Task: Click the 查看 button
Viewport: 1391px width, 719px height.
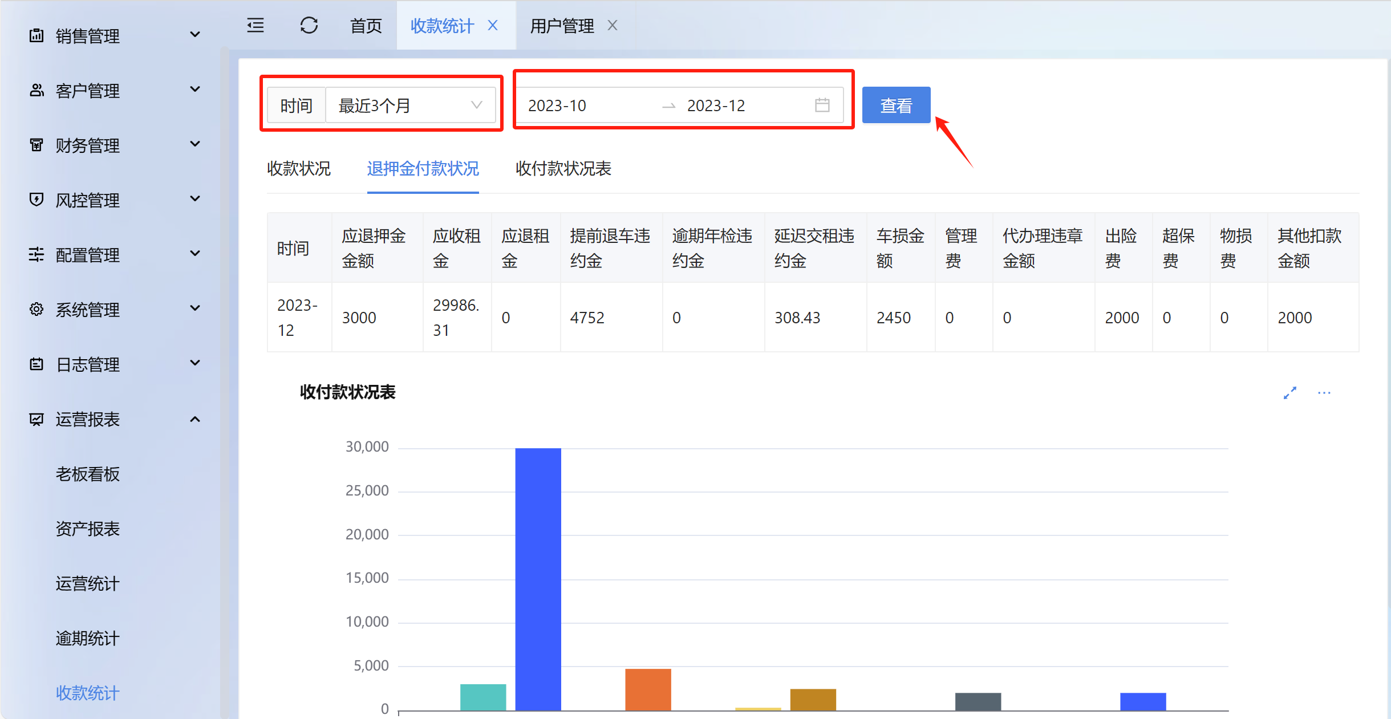Action: point(896,105)
